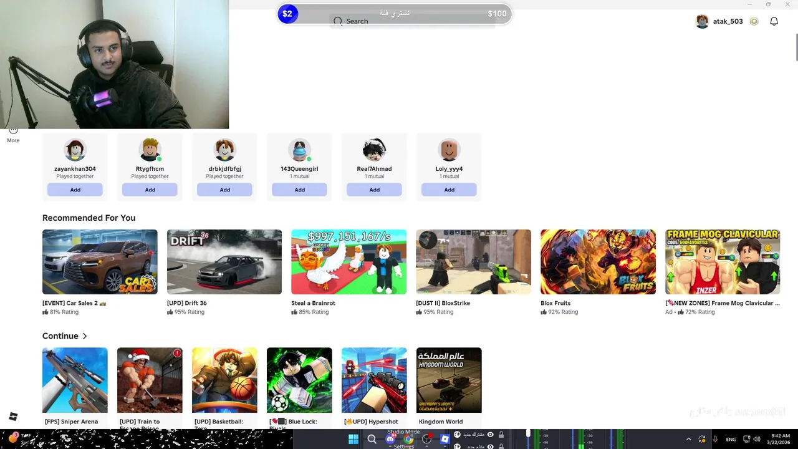798x449 pixels.
Task: Open the More sidebar menu
Action: (x=13, y=135)
